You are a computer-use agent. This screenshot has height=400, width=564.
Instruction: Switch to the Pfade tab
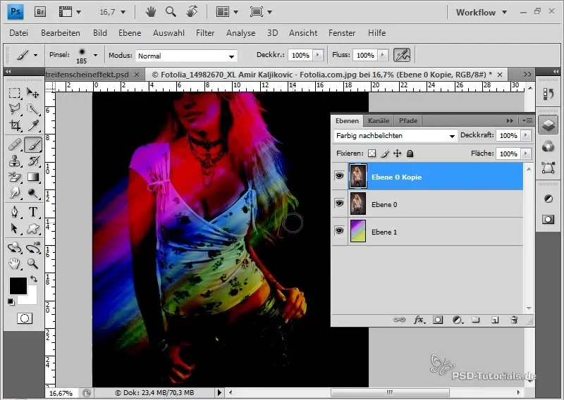point(408,120)
